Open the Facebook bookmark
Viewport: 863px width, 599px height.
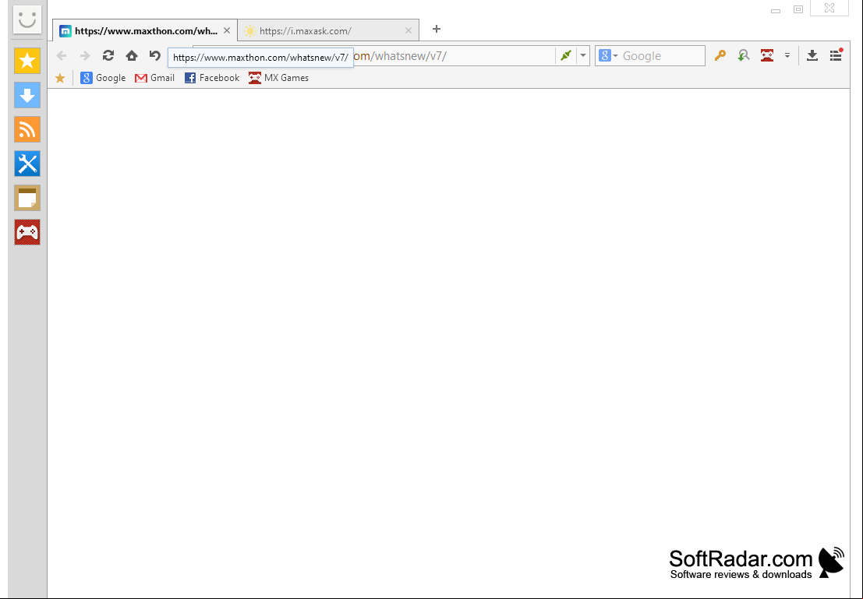(212, 78)
